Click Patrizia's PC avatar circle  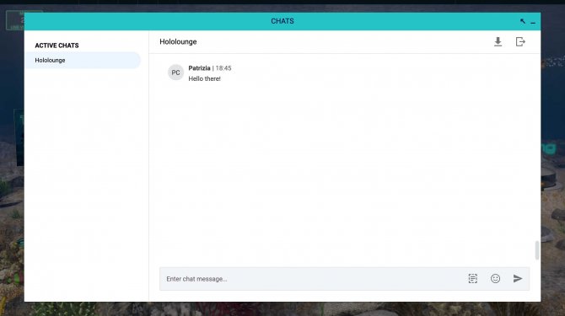click(176, 72)
